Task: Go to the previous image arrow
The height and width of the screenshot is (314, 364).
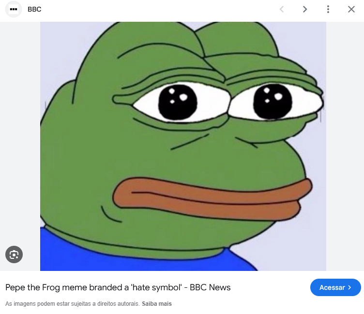Action: tap(282, 9)
